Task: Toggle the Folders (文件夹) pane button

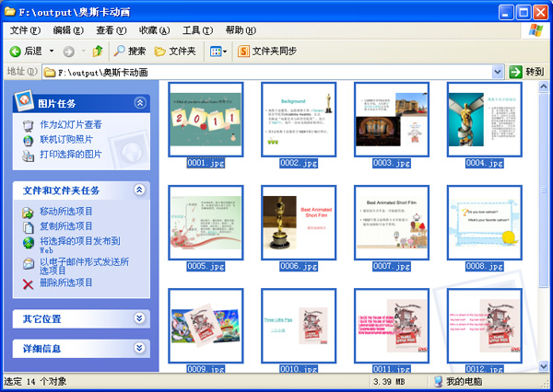Action: [175, 51]
